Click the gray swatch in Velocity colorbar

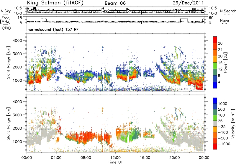coord(215,123)
